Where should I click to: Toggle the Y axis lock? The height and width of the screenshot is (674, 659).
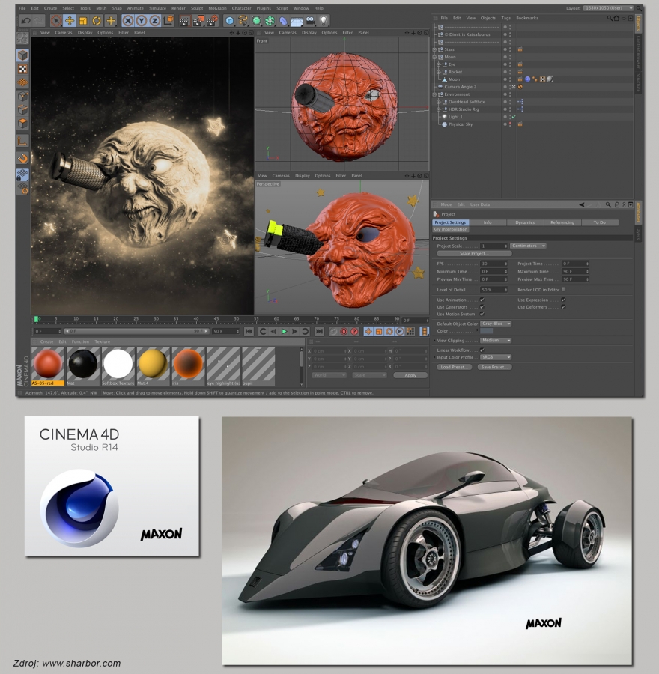tap(142, 21)
